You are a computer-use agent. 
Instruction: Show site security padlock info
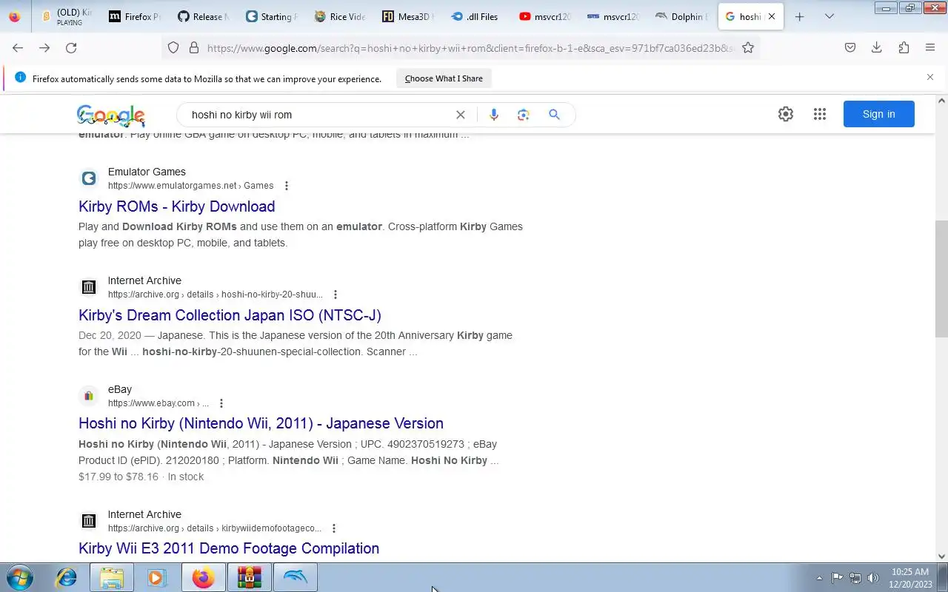(x=194, y=47)
